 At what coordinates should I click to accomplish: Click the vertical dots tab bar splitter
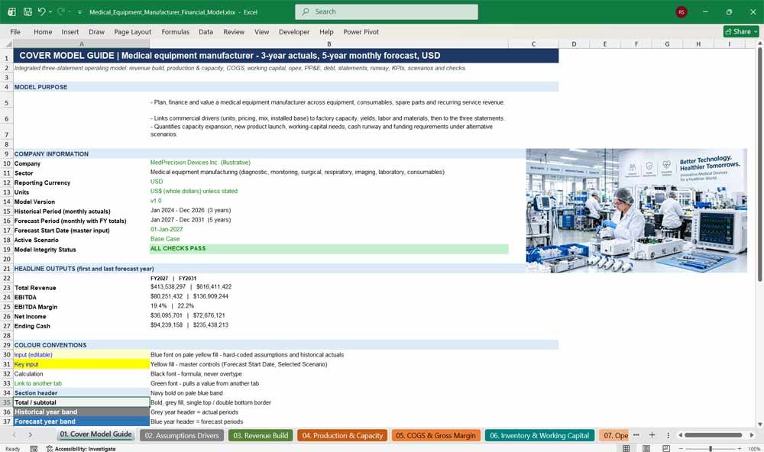pos(668,435)
